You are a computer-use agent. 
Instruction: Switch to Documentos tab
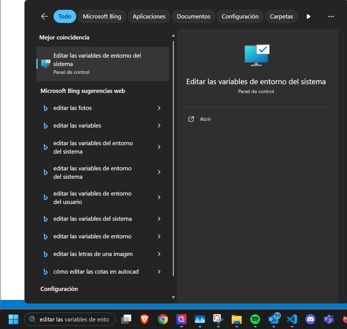pyautogui.click(x=193, y=17)
